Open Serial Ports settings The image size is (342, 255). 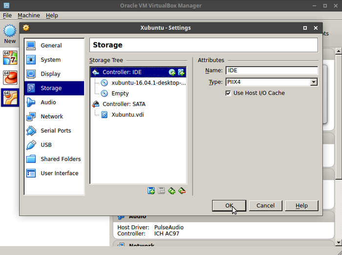(54, 131)
